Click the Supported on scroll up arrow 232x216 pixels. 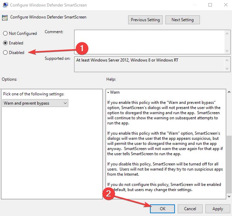(227, 60)
